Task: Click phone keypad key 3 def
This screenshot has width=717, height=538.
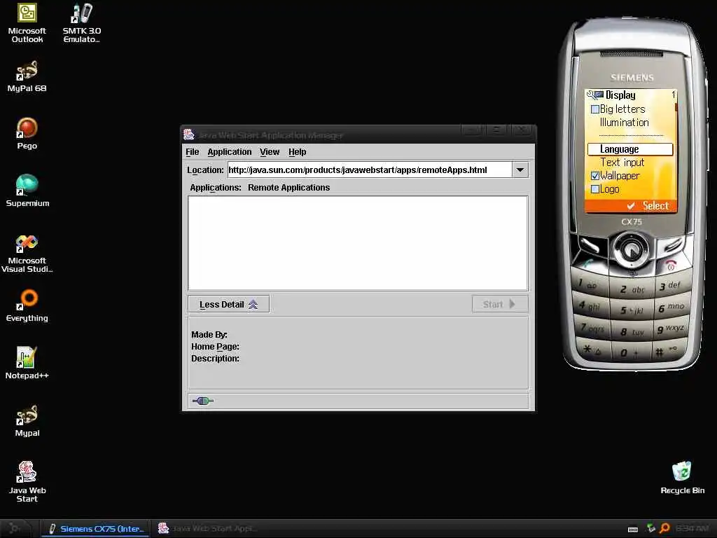Action: coord(670,286)
